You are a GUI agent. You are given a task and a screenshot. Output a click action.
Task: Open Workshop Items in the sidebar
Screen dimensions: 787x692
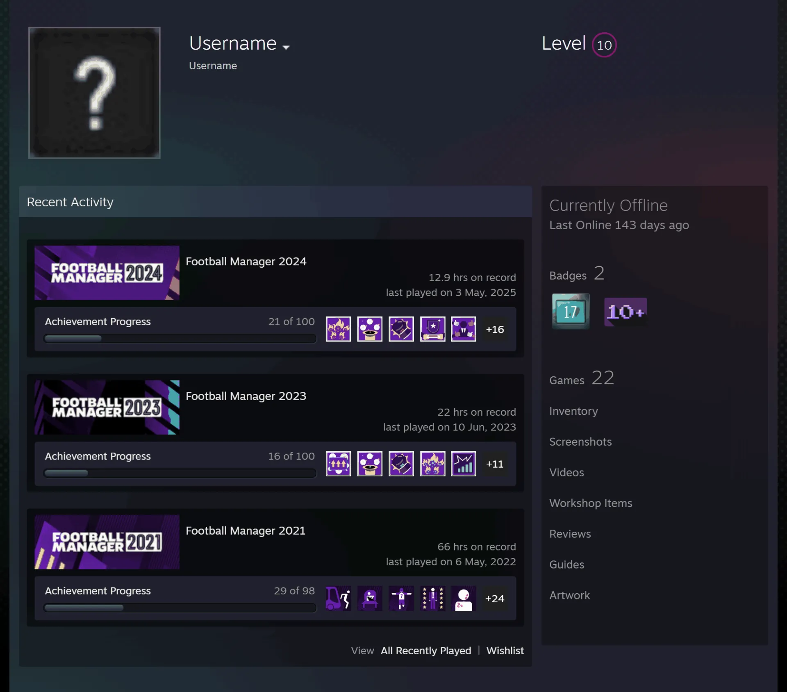(x=591, y=503)
